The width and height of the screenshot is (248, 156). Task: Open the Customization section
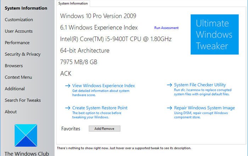[19, 19]
